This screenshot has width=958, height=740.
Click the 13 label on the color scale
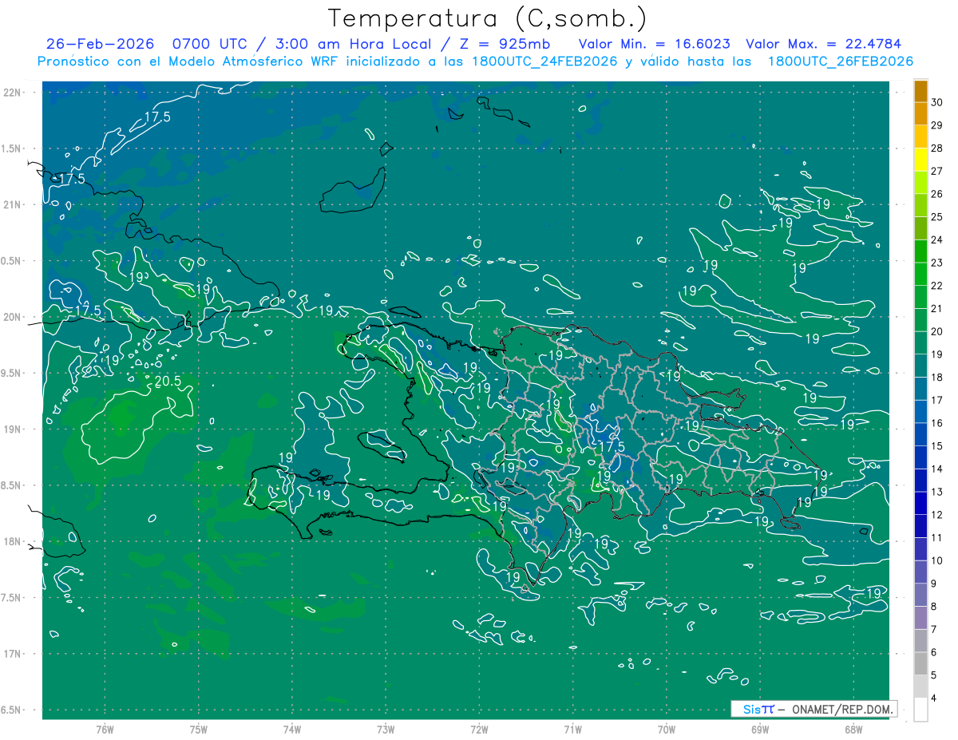pos(936,492)
